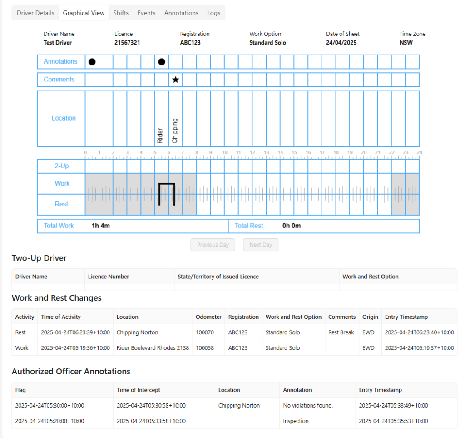Select the Rider location text
Image resolution: width=465 pixels, height=438 pixels.
[160, 136]
